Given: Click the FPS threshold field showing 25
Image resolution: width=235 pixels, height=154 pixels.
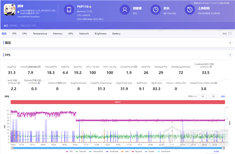Looking at the screenshot, I should tap(213, 96).
